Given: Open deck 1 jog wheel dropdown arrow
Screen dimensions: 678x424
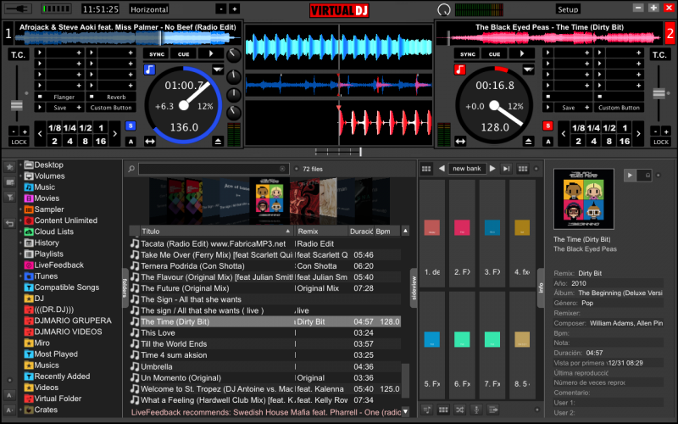Looking at the screenshot, I should 219,70.
